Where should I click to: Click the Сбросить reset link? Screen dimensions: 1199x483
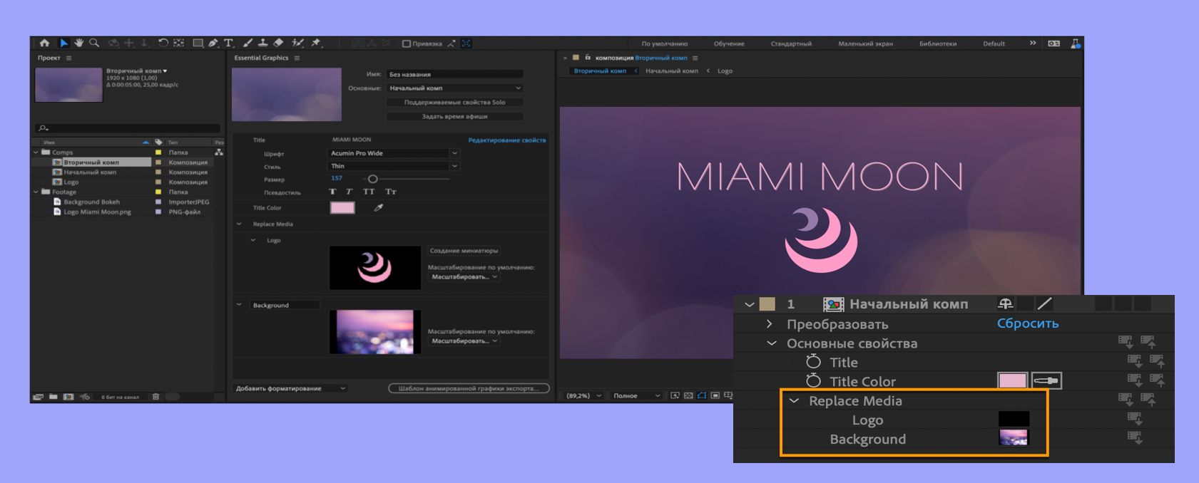click(x=1027, y=323)
